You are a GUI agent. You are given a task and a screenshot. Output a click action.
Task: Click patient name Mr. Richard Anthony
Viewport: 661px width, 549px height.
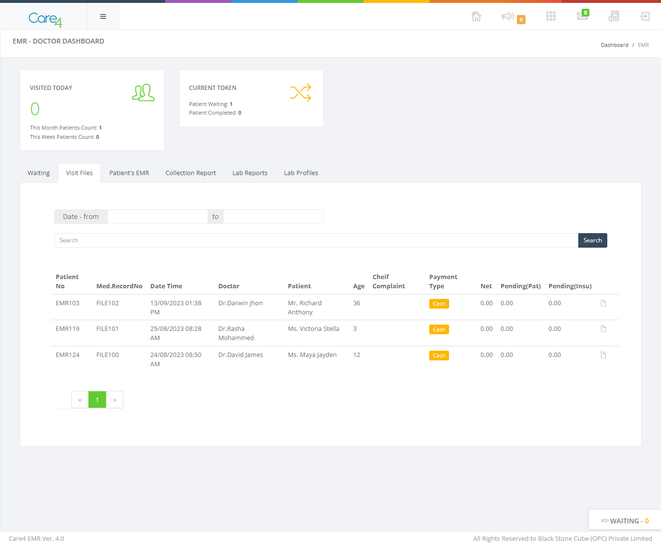305,308
